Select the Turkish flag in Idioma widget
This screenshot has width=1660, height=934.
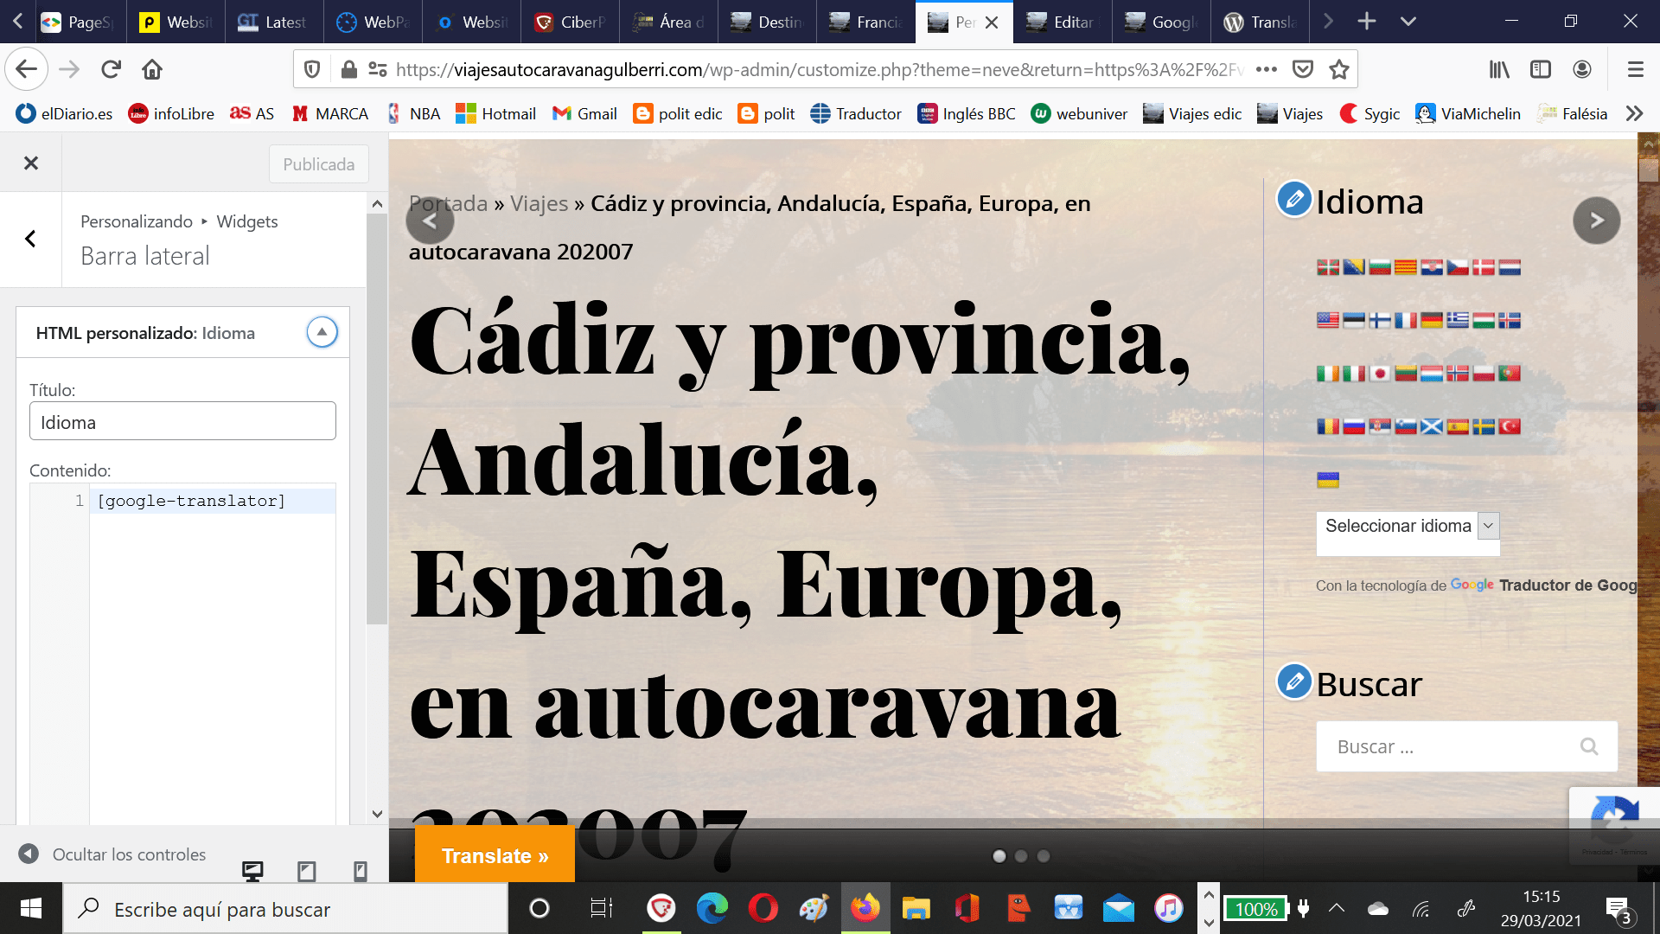point(1510,426)
